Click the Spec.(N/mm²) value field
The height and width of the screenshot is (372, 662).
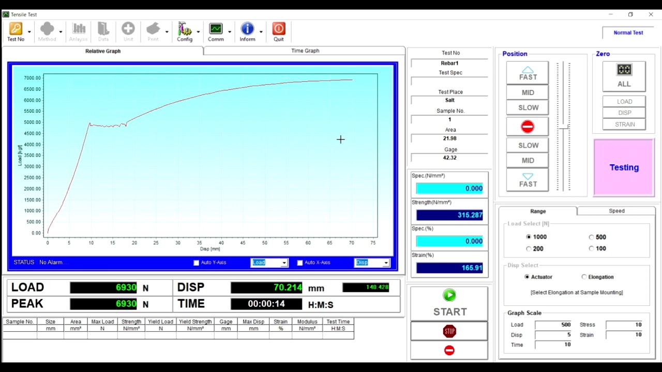(x=449, y=189)
